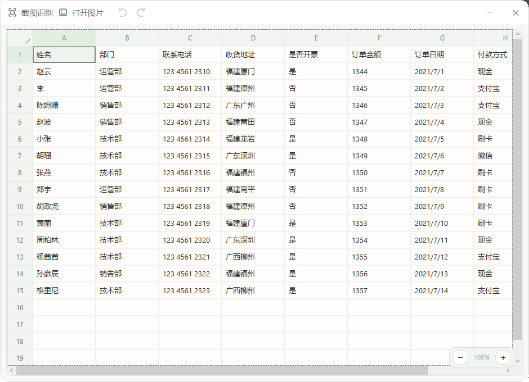Click 否 in the 郑宇 row
529x382 pixels.
pos(316,189)
